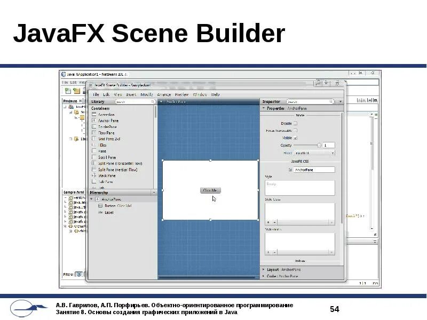Click the Style text area

(x=300, y=188)
